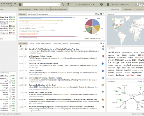The image size is (144, 116).
Task: Click source icon for Maryland Sea Grant document
Action: point(103,100)
